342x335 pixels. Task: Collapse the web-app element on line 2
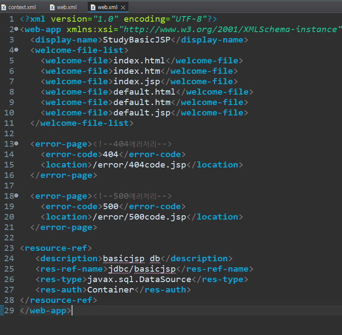tap(16, 29)
